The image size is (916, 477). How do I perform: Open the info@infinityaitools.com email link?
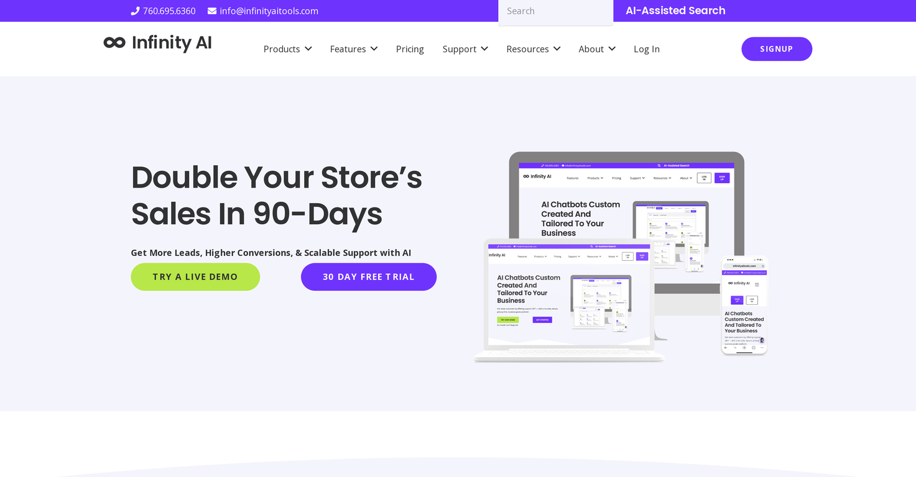[269, 11]
